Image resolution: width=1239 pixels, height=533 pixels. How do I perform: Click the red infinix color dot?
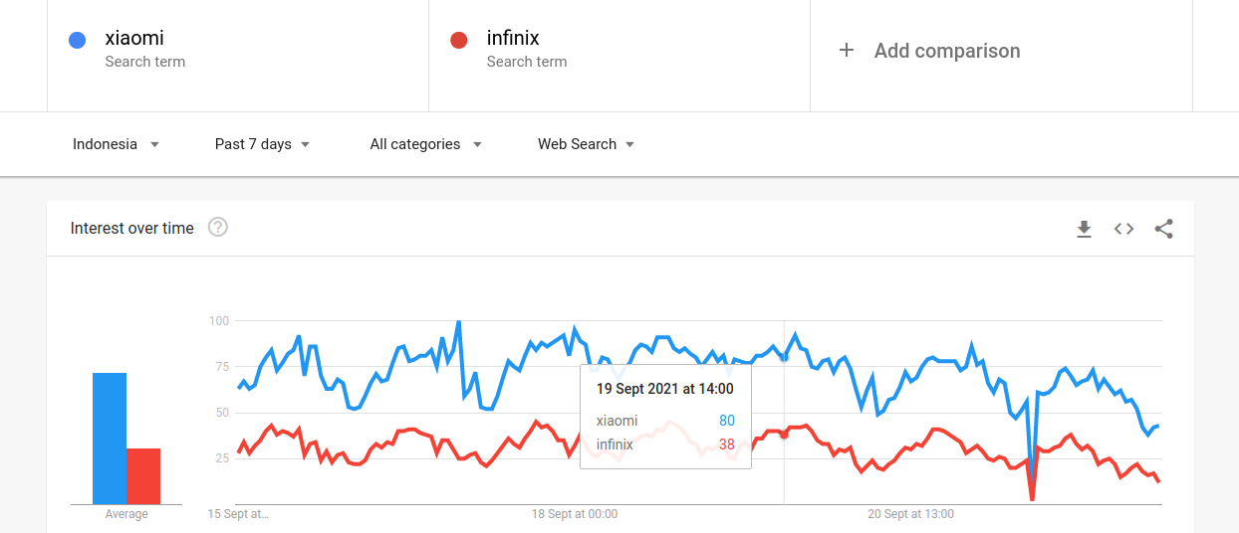coord(458,40)
